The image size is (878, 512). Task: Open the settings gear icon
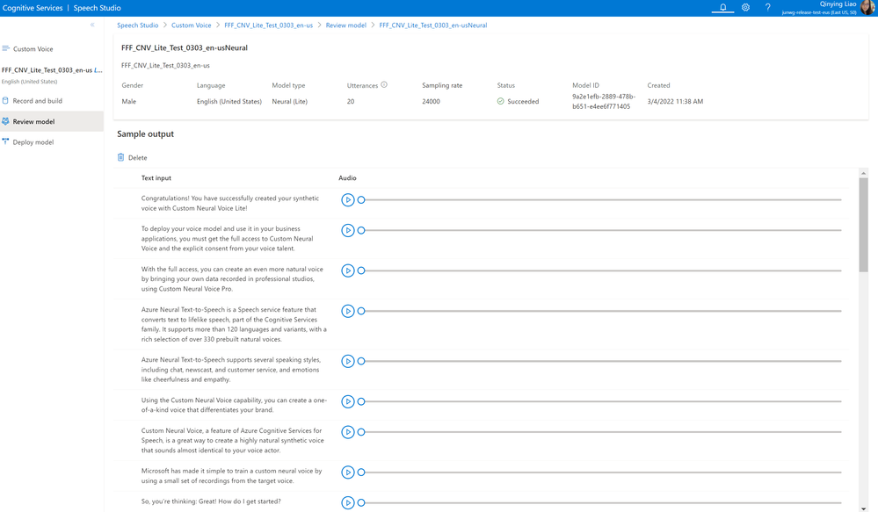[x=745, y=7]
